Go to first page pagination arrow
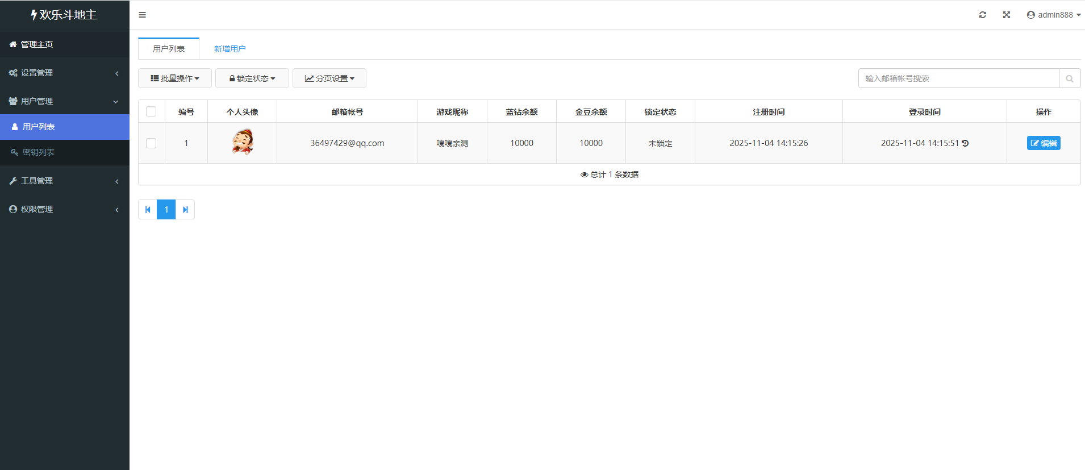This screenshot has width=1085, height=470. point(148,210)
